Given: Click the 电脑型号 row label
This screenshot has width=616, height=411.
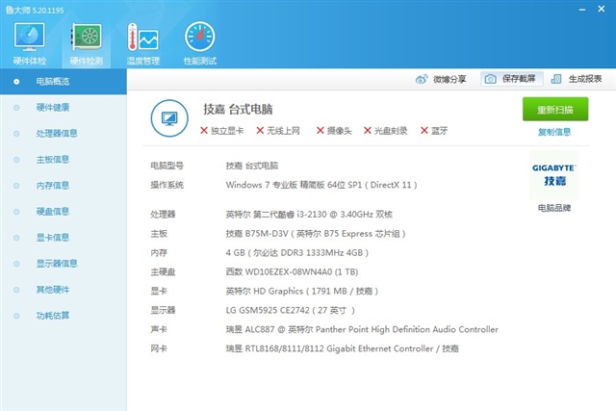Looking at the screenshot, I should pos(167,166).
